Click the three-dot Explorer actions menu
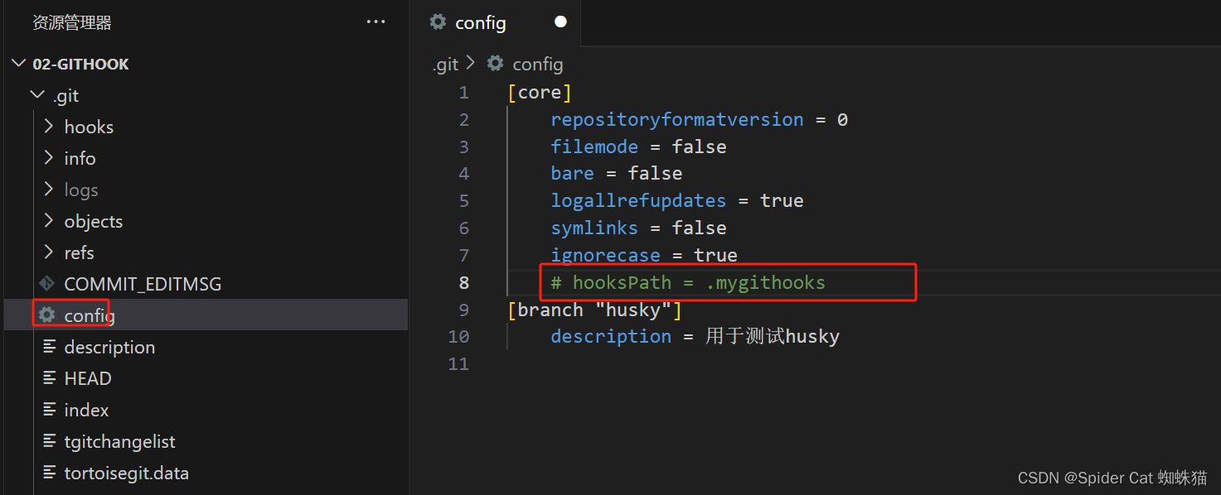 (376, 22)
